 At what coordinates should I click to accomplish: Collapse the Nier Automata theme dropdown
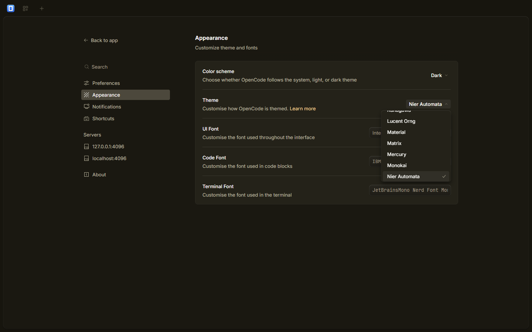click(x=428, y=104)
